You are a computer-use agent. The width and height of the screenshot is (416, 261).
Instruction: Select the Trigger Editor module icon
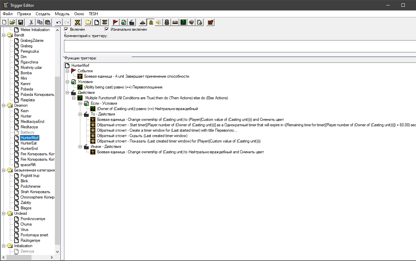pyautogui.click(x=151, y=22)
